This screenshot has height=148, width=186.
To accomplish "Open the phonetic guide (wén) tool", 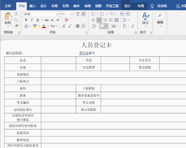I will click(78, 14).
